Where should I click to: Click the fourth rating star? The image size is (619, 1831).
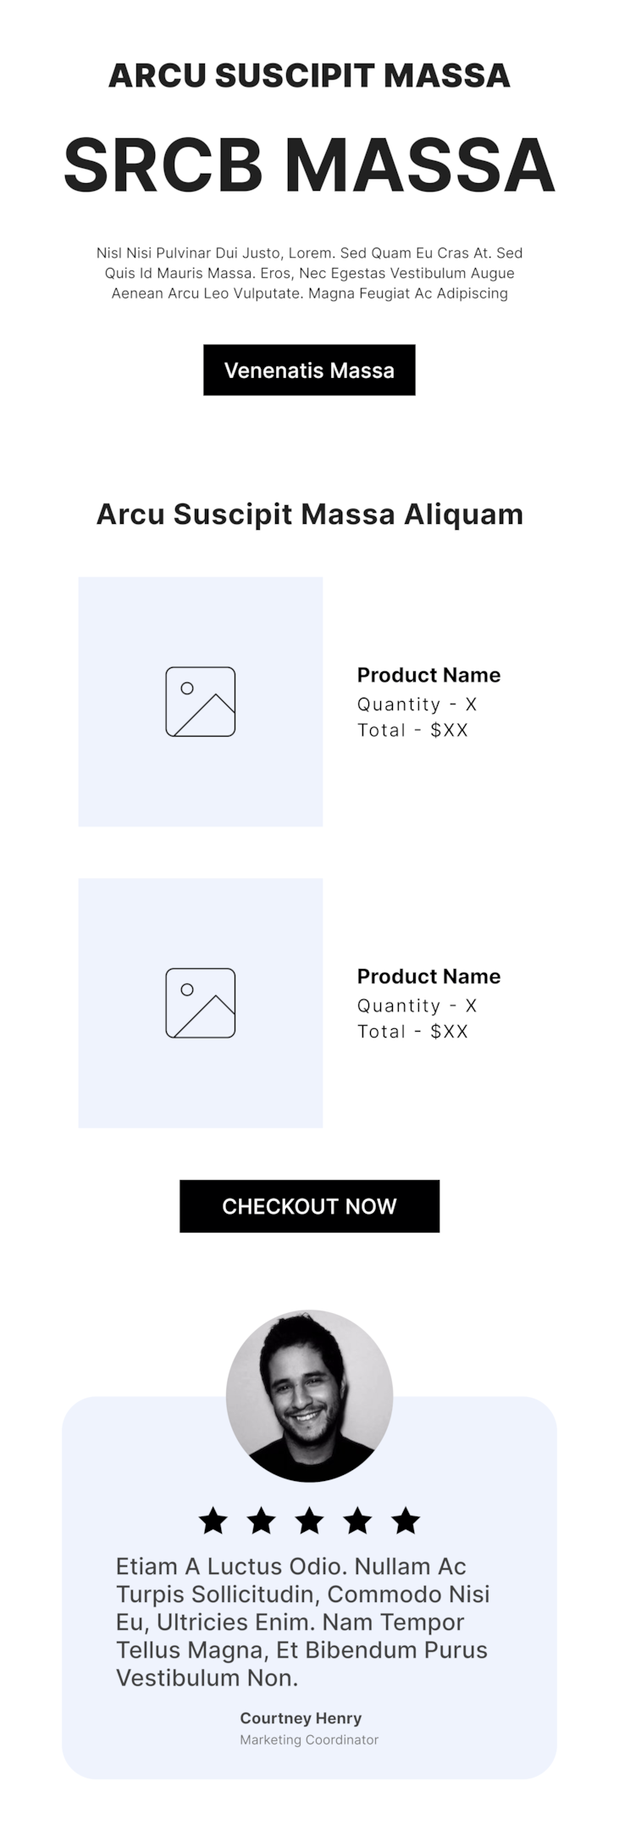pos(358,1520)
